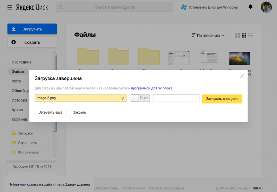Switch to list view icon
Screen dimensions: 277x192
251,36
